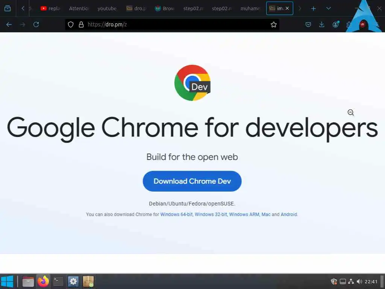This screenshot has height=289, width=385.
Task: Switch to the YouTube 'repla' tab
Action: [x=50, y=9]
